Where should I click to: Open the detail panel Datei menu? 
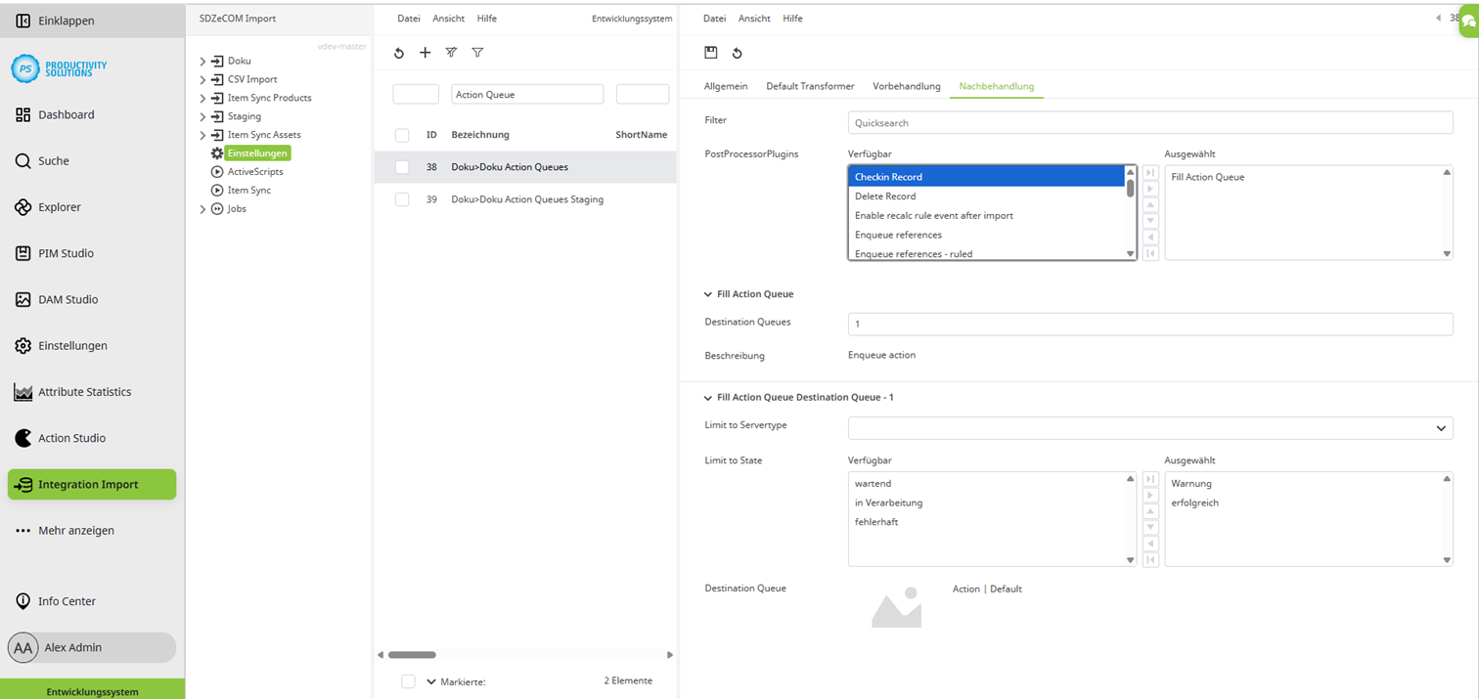click(715, 19)
